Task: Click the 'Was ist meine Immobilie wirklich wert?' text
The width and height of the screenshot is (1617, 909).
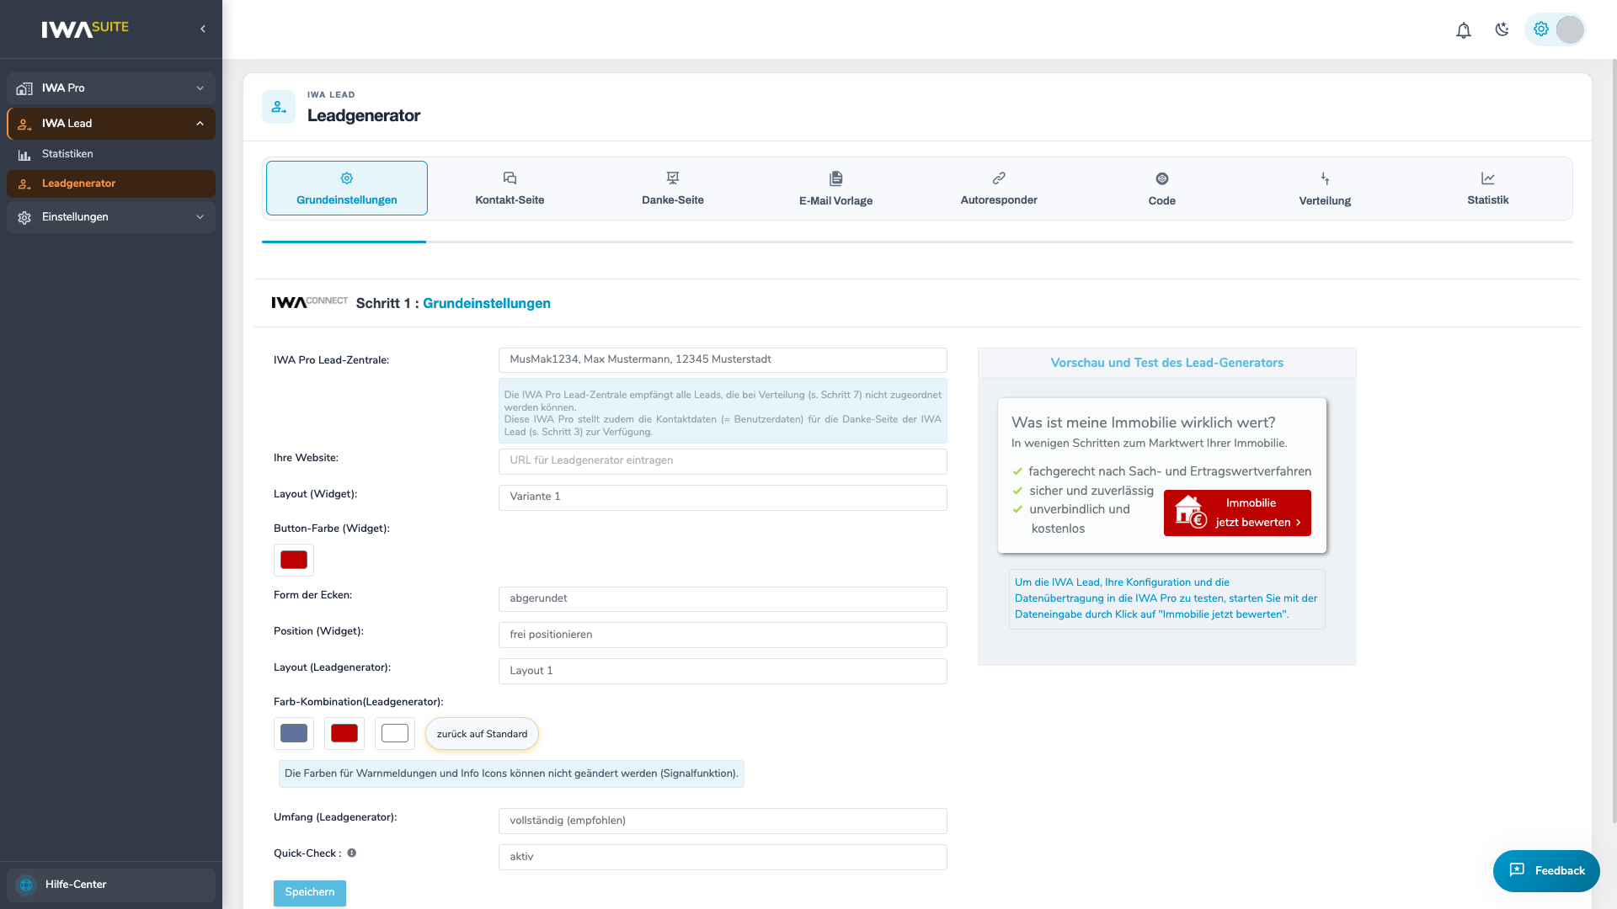Action: coord(1144,423)
